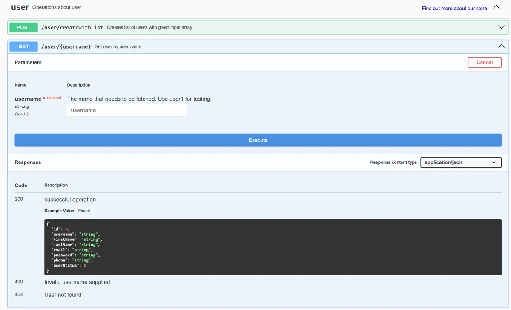Switch to the Model tab
This screenshot has width=511, height=310.
[x=84, y=211]
